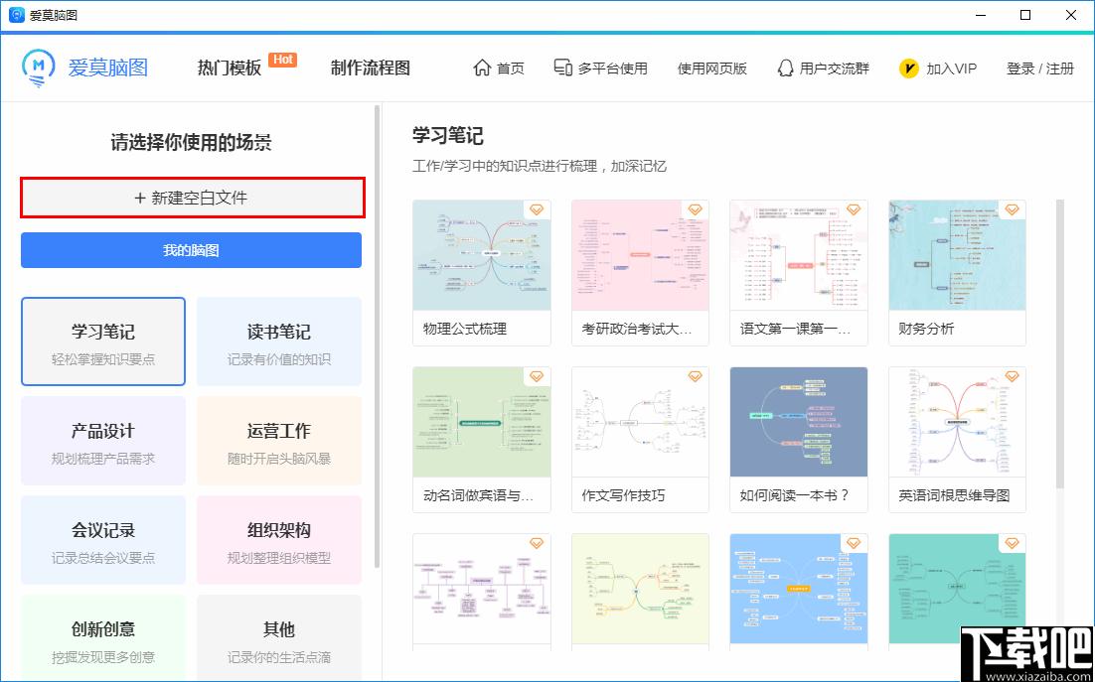Viewport: 1095px width, 682px height.
Task: Click the template list vertical scrollbar
Action: click(1060, 343)
